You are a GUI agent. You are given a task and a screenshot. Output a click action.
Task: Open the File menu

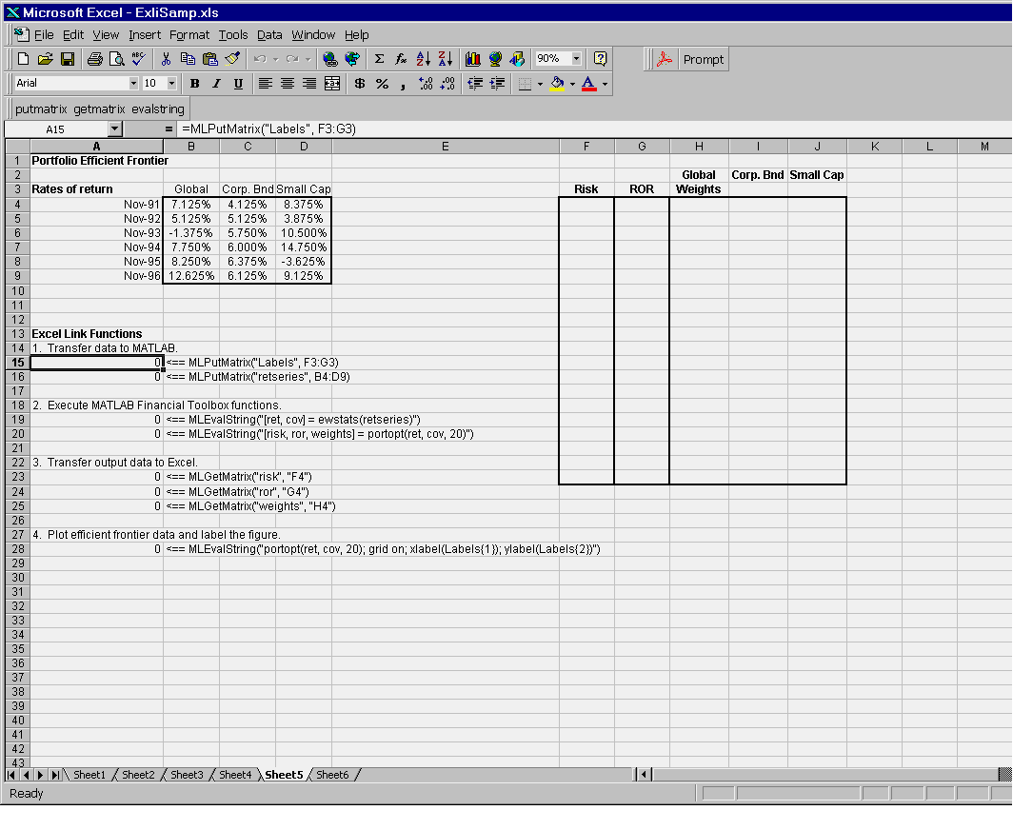click(43, 35)
